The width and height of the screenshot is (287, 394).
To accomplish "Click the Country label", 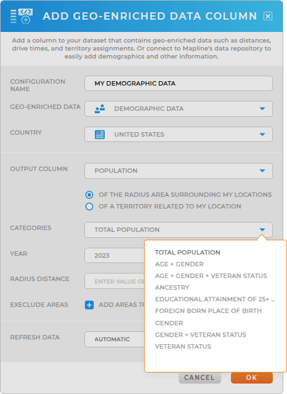I will 26,133.
